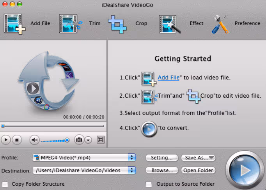The image size is (266, 190).
Task: Play the video preview
Action: pyautogui.click(x=6, y=140)
